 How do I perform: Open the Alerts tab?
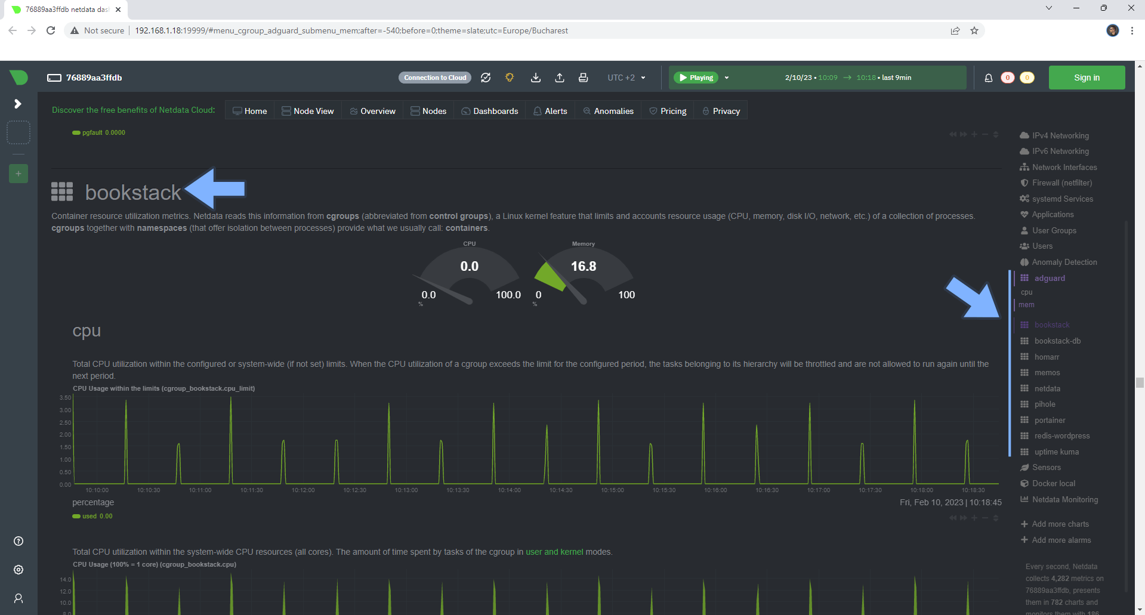coord(550,111)
